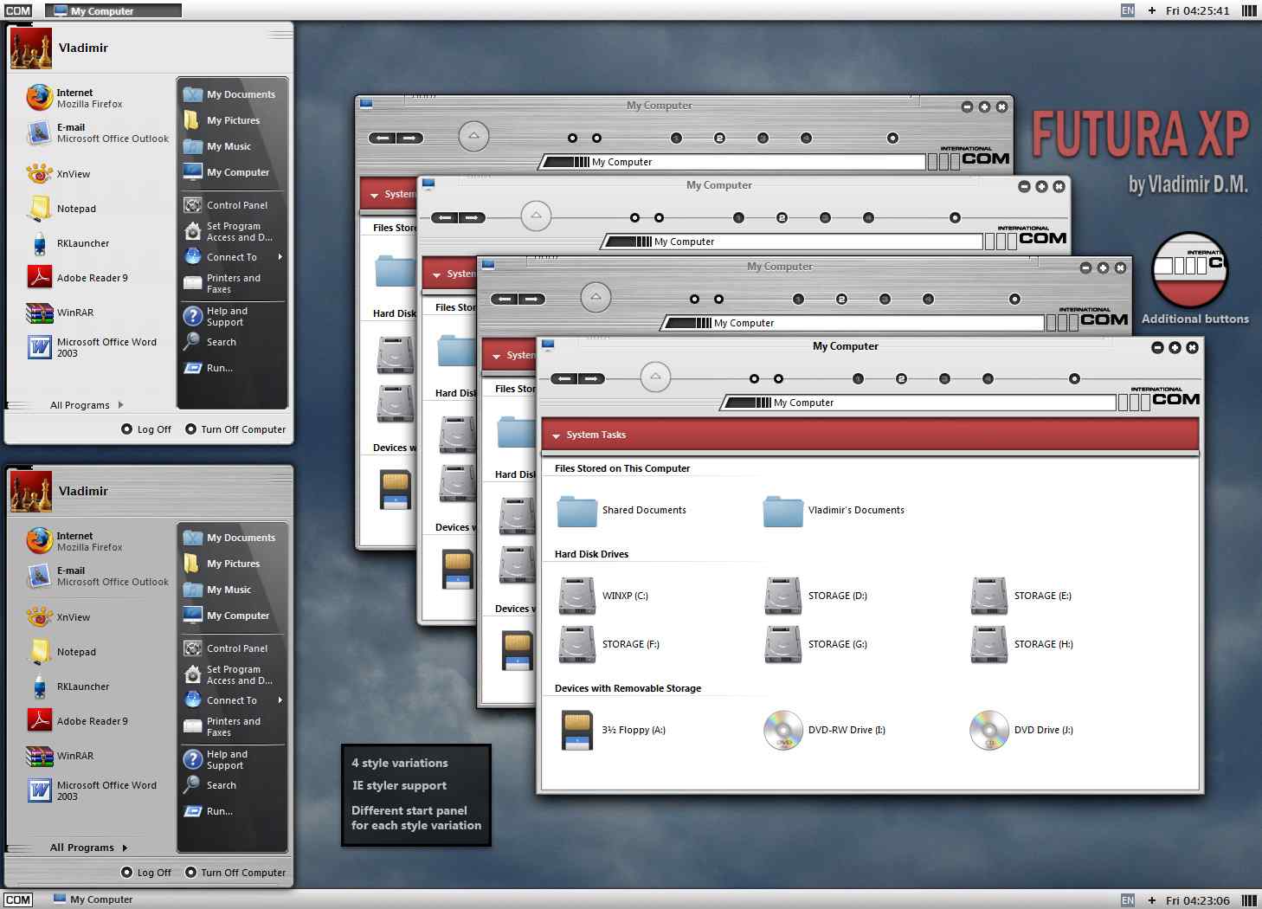The width and height of the screenshot is (1262, 909).
Task: Click Log Off in lower start menu
Action: point(146,873)
